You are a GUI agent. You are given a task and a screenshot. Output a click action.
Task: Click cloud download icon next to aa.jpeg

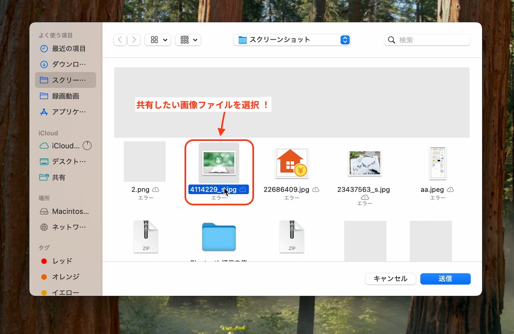(451, 190)
